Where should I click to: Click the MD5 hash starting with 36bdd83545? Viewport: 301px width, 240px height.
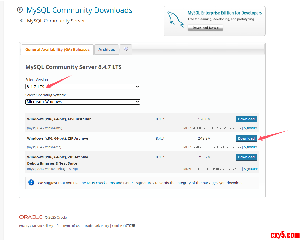click(x=216, y=128)
